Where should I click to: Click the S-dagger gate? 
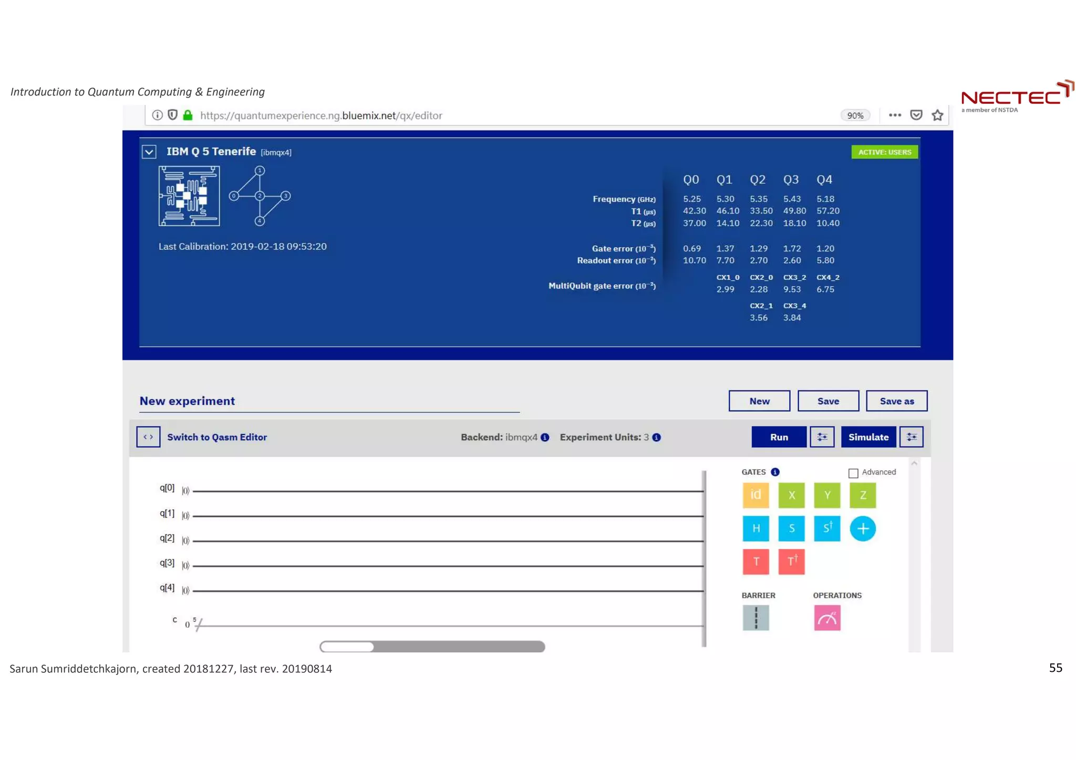point(826,528)
